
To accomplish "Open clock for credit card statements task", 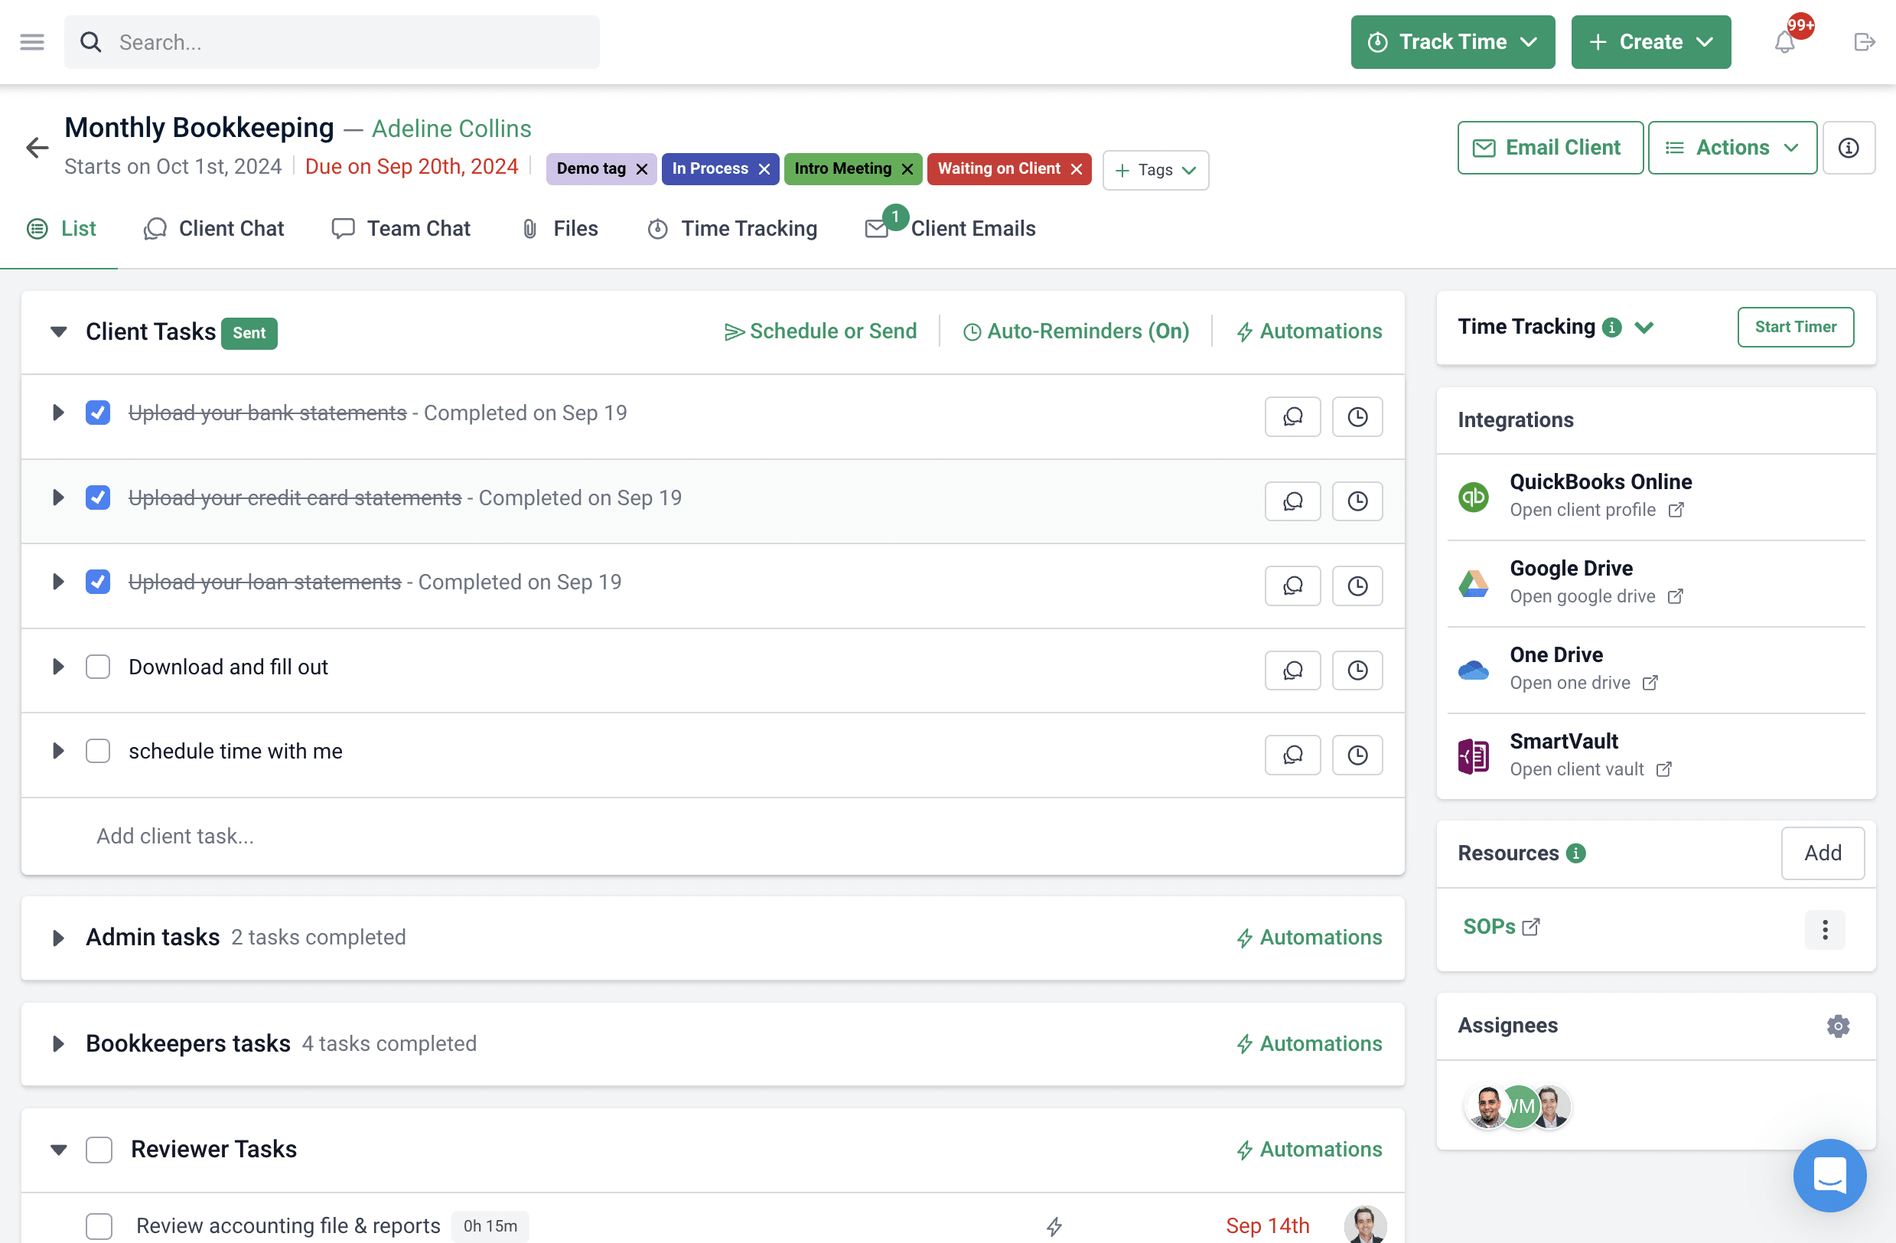I will (1357, 501).
